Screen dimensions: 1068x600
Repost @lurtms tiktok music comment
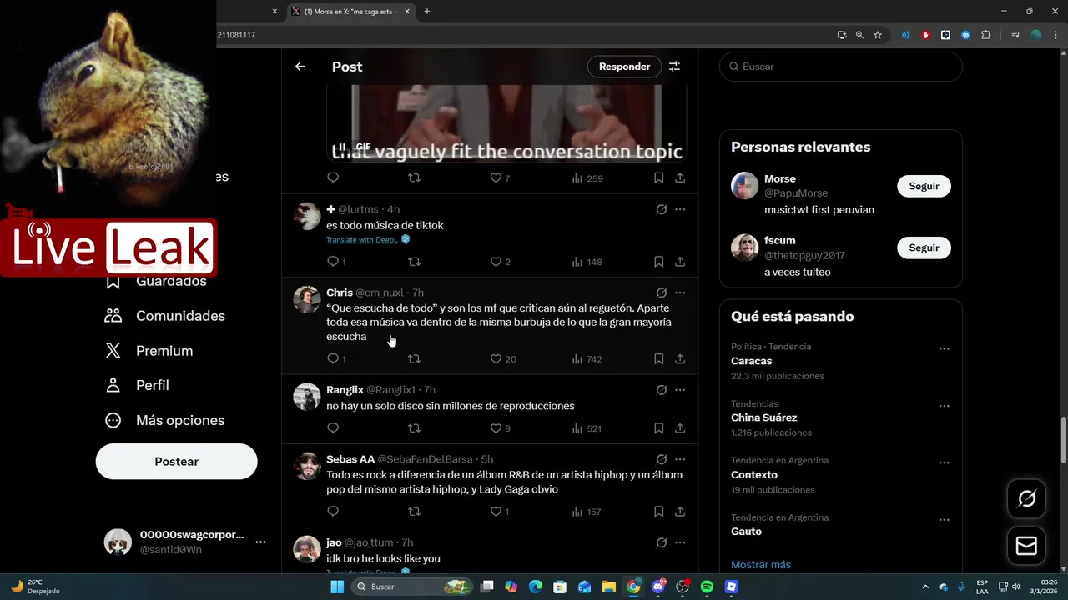click(414, 262)
